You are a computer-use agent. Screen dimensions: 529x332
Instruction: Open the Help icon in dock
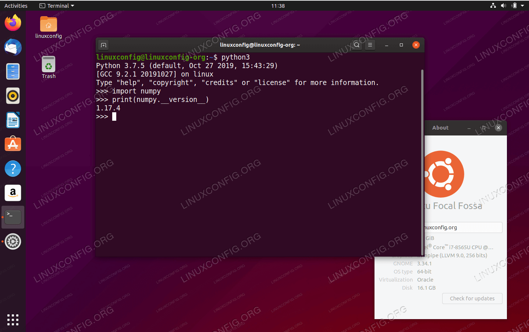13,169
